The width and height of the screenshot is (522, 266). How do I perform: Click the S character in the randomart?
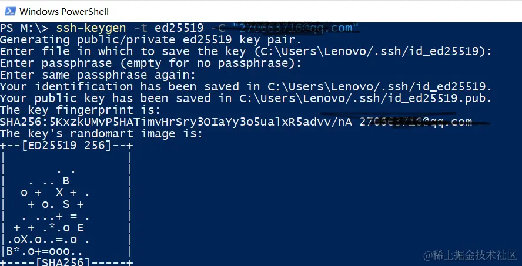tap(66, 204)
